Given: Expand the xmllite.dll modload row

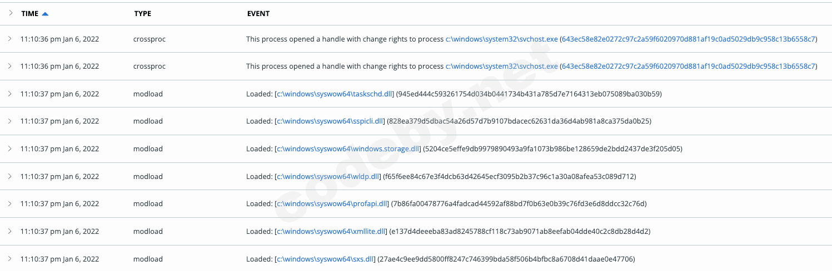Looking at the screenshot, I should click(x=10, y=231).
